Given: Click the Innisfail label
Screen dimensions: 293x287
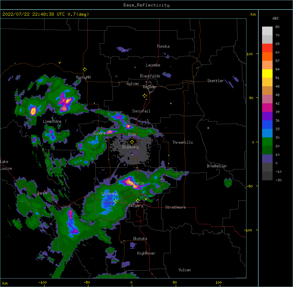Looking at the screenshot, I should (x=141, y=111).
